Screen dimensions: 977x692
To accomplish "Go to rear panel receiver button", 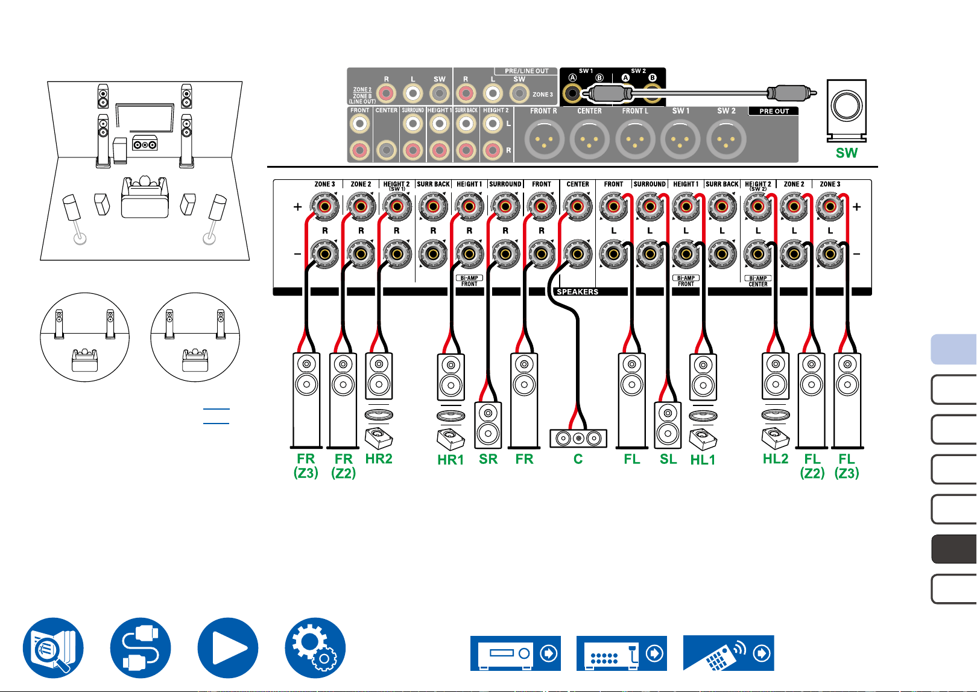I will point(622,653).
